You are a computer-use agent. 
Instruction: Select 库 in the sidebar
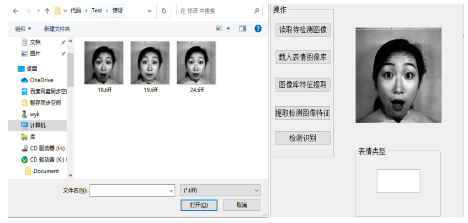tap(28, 137)
